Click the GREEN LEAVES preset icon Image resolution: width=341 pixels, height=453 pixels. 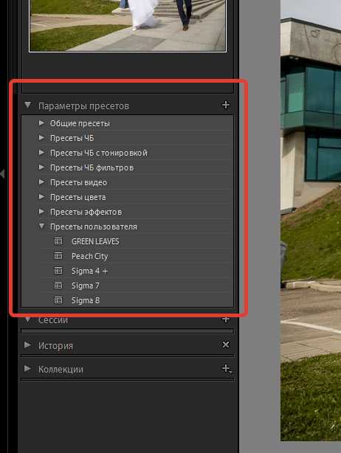pyautogui.click(x=58, y=241)
